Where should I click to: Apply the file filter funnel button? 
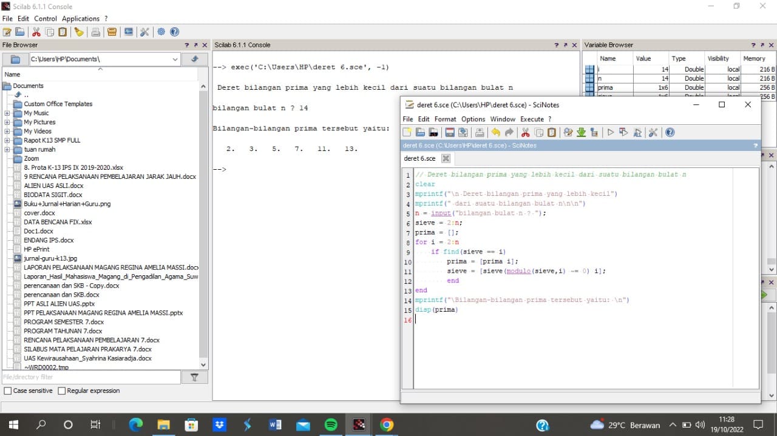click(x=195, y=377)
